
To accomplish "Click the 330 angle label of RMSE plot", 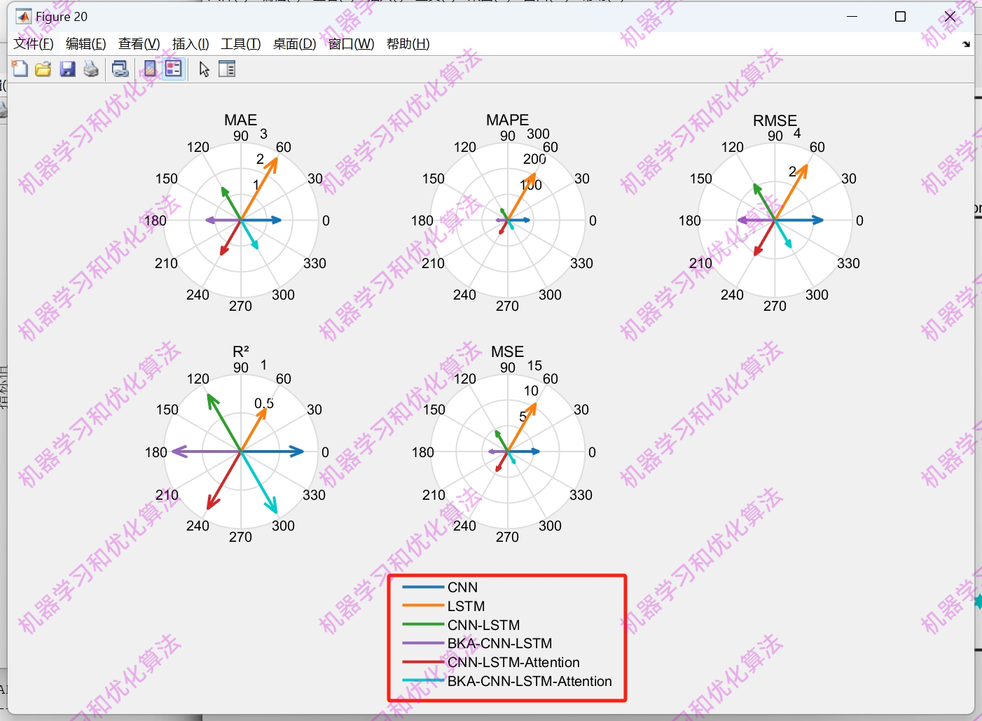I will pyautogui.click(x=848, y=263).
